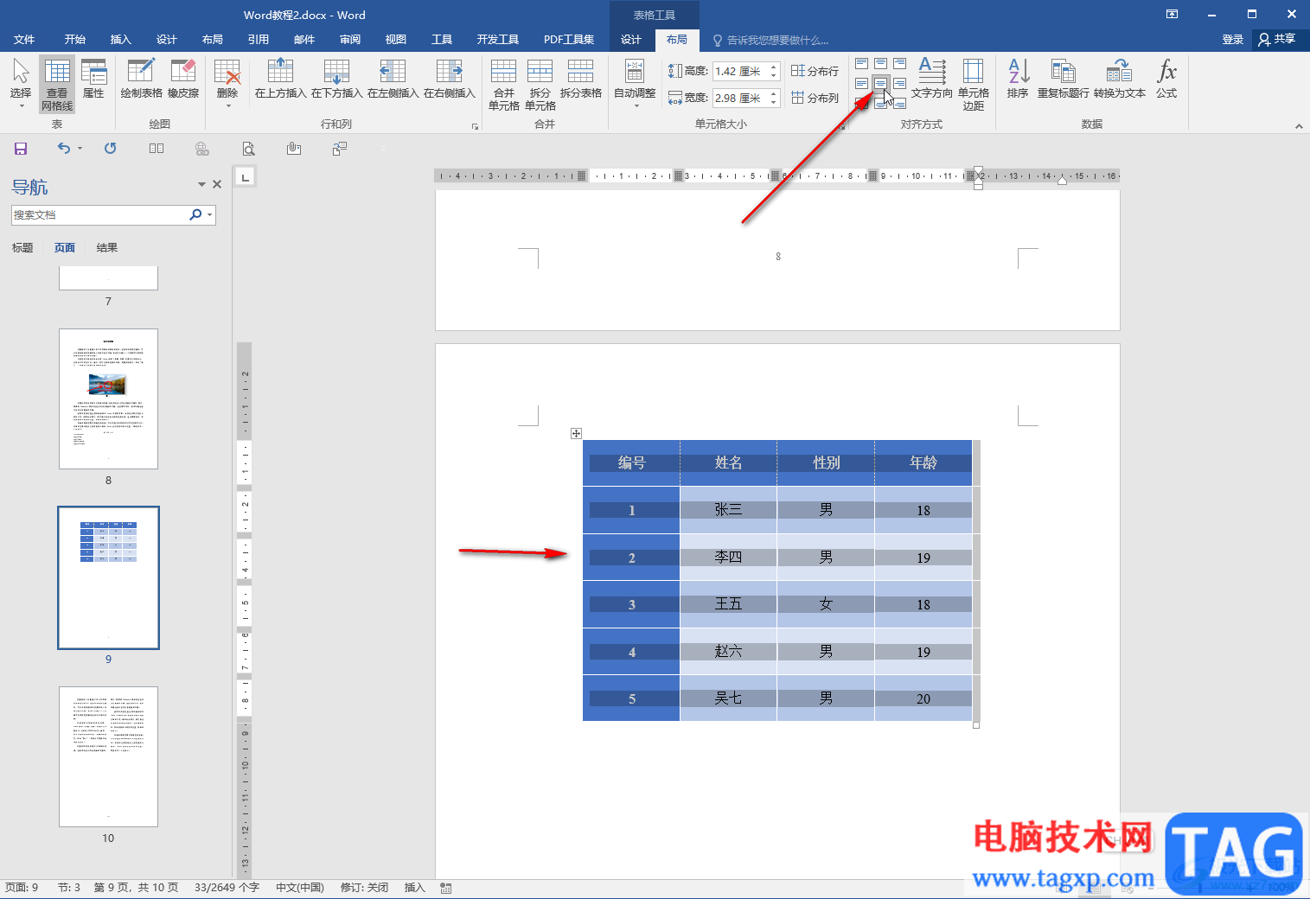Select align top right option
The width and height of the screenshot is (1310, 899).
899,64
